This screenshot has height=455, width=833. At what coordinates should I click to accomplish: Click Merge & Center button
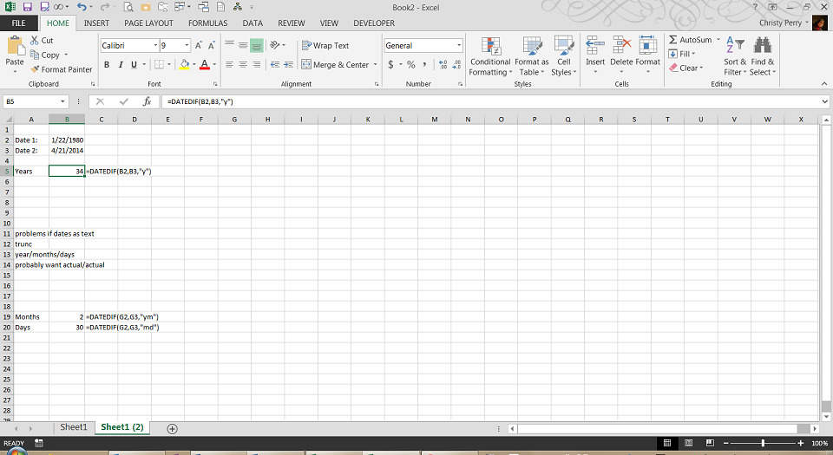pyautogui.click(x=335, y=65)
